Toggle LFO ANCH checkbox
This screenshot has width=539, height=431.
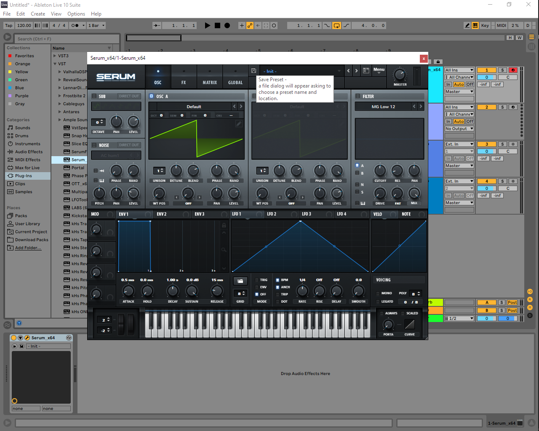278,287
